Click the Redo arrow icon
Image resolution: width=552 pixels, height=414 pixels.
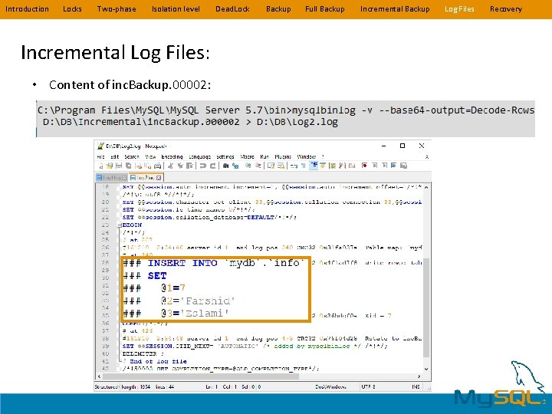(212, 166)
